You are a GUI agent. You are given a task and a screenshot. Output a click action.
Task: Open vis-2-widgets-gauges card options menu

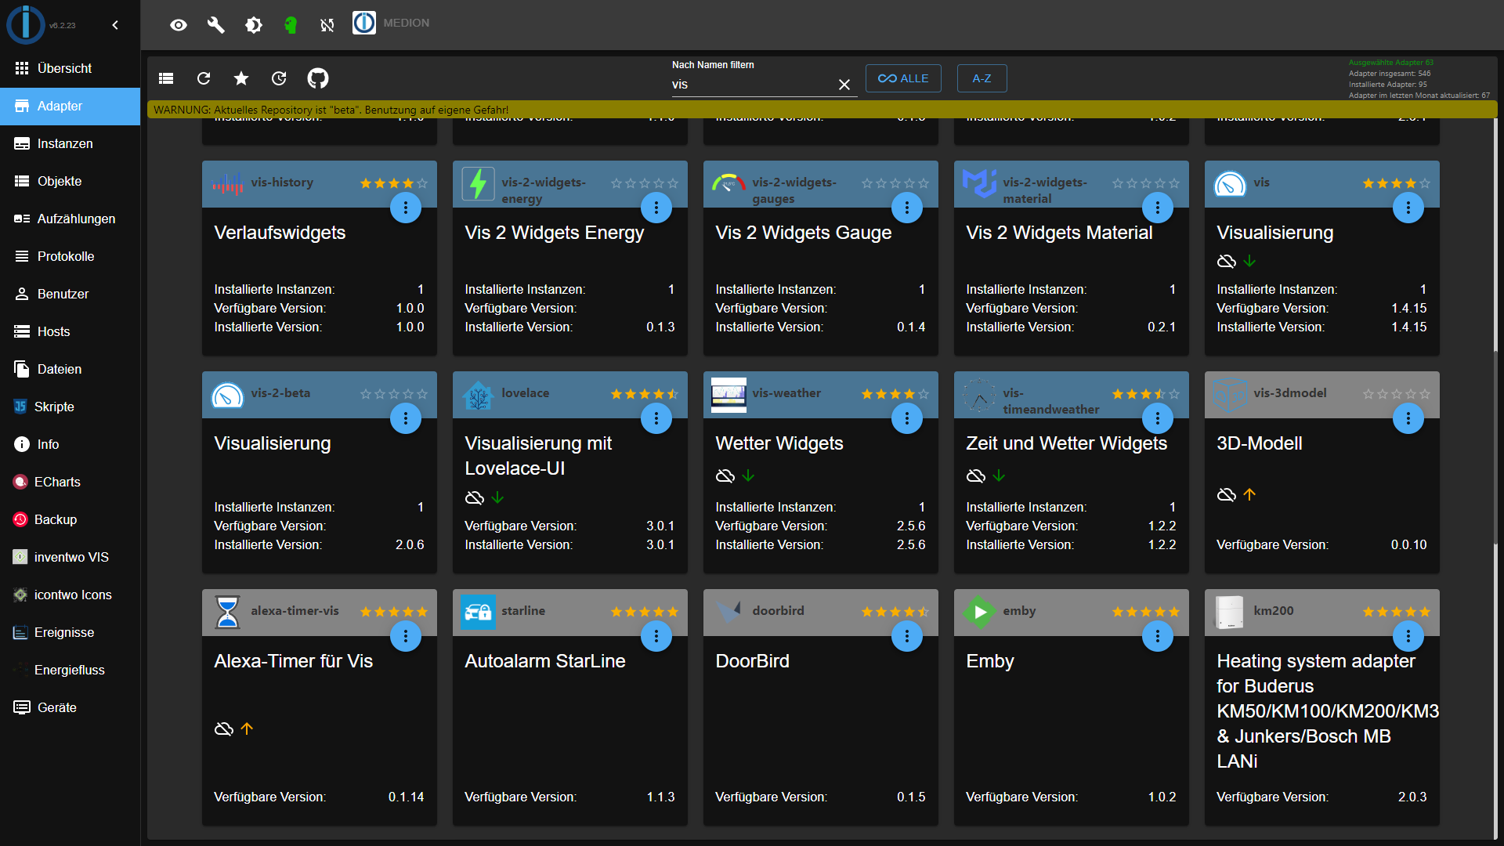(x=907, y=208)
